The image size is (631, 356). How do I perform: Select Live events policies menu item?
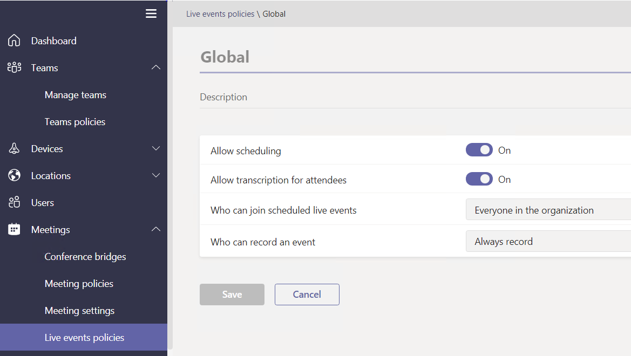pyautogui.click(x=84, y=337)
